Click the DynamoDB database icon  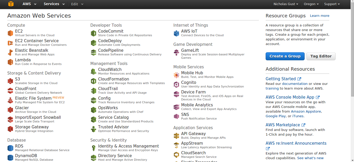tap(10, 158)
